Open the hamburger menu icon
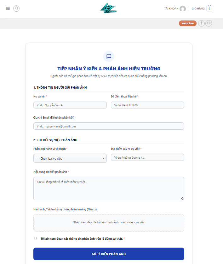The height and width of the screenshot is (264, 223). click(8, 9)
